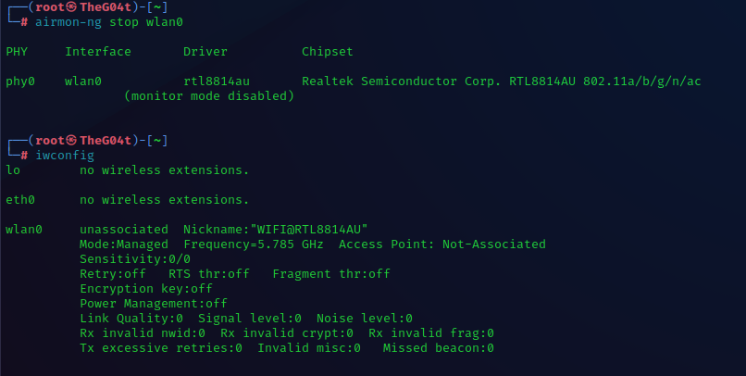Click the eth0 interface name
The image size is (746, 376).
pos(20,199)
